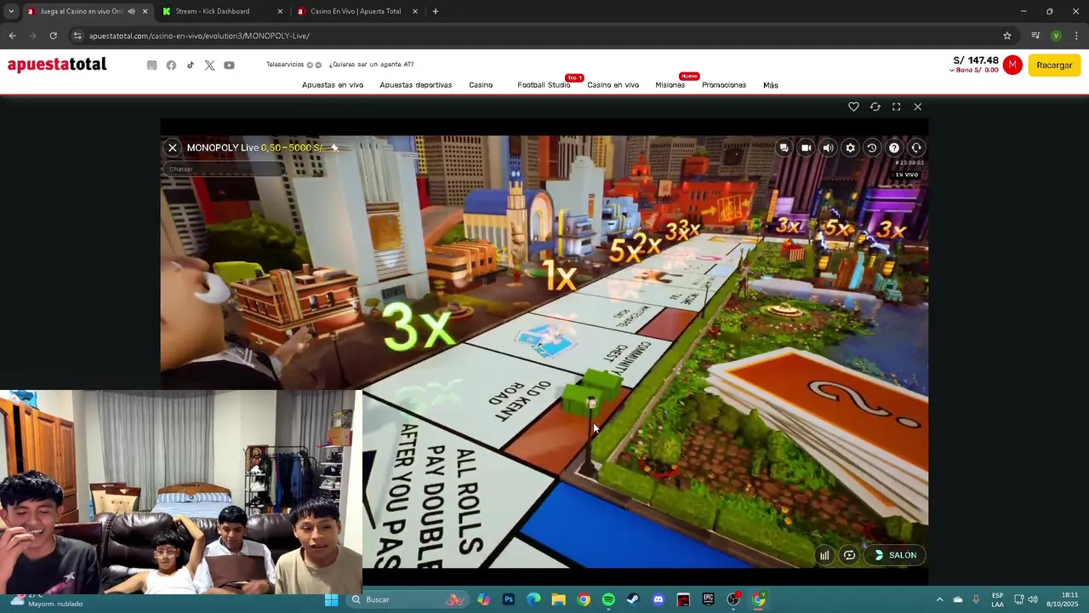Screen dimensions: 1089x613
Task: Toggle the video camera setting in game
Action: point(806,148)
